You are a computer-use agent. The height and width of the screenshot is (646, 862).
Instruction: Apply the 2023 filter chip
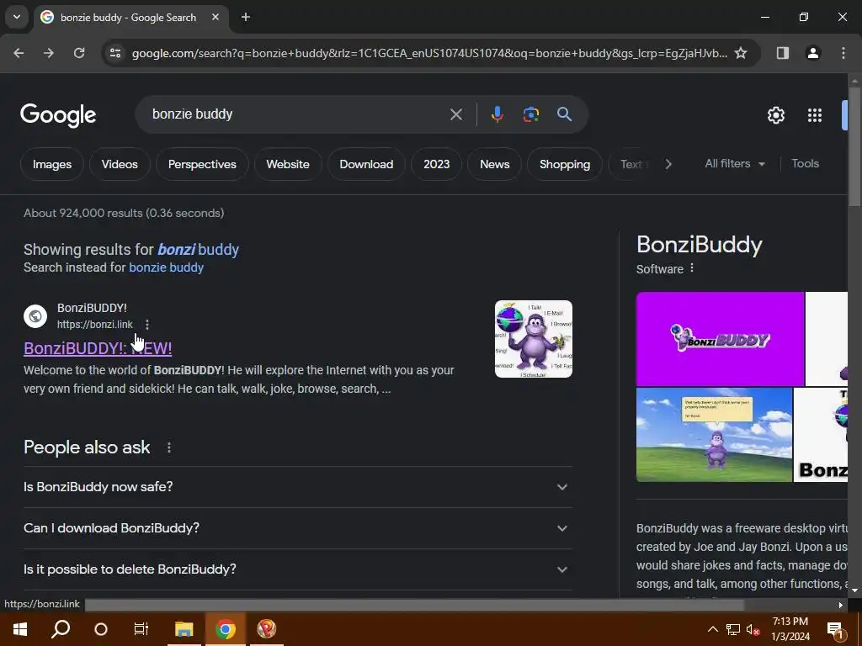coord(437,164)
